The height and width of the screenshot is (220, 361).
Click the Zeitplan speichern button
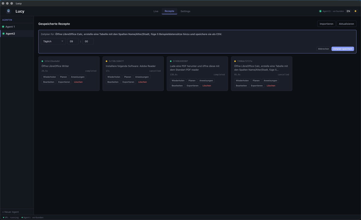click(x=343, y=49)
